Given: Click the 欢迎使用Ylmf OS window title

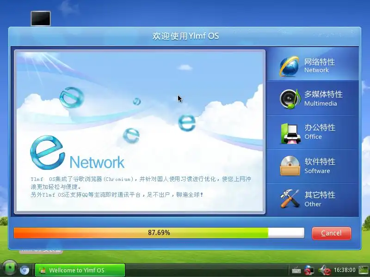Looking at the screenshot, I should (185, 36).
